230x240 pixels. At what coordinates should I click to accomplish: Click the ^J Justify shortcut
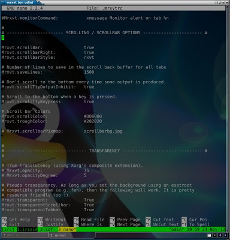(50, 224)
